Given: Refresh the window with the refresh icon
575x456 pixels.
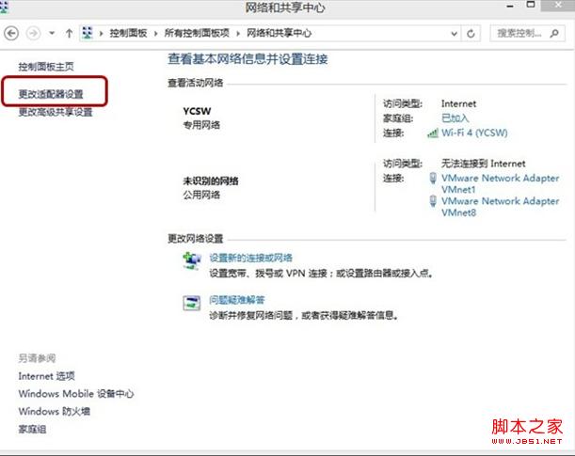Looking at the screenshot, I should [x=471, y=34].
